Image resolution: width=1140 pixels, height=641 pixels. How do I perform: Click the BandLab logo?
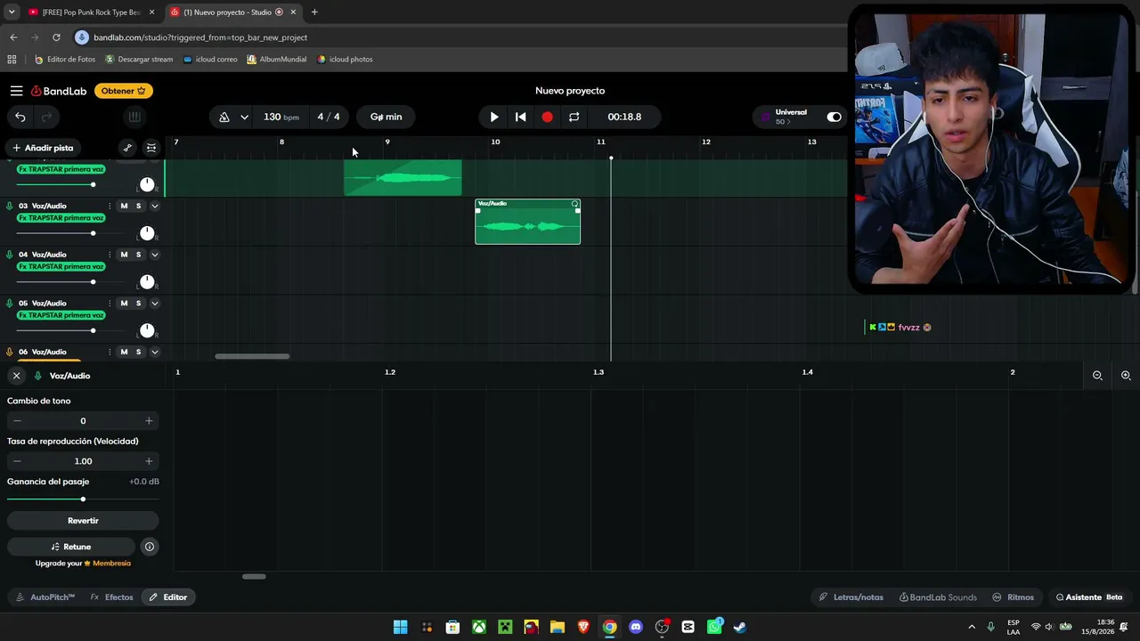point(59,91)
